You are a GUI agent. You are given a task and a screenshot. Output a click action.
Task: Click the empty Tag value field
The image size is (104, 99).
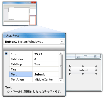[45, 69]
